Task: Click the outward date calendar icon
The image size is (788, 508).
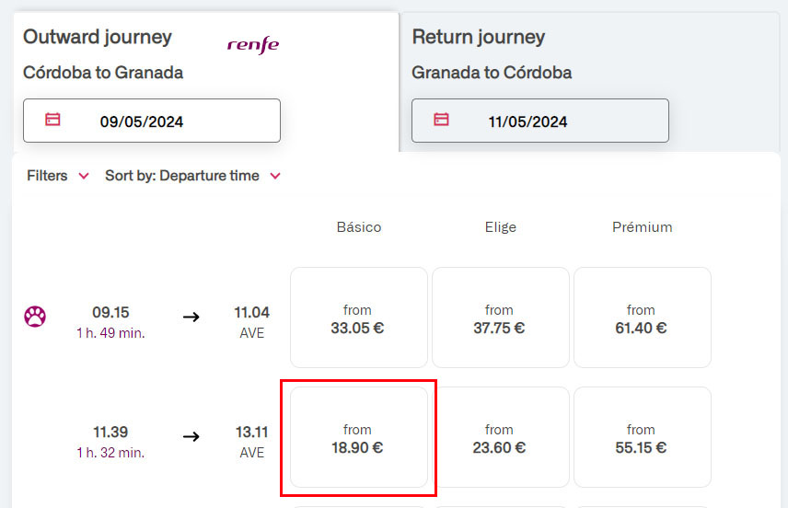Action: point(52,120)
